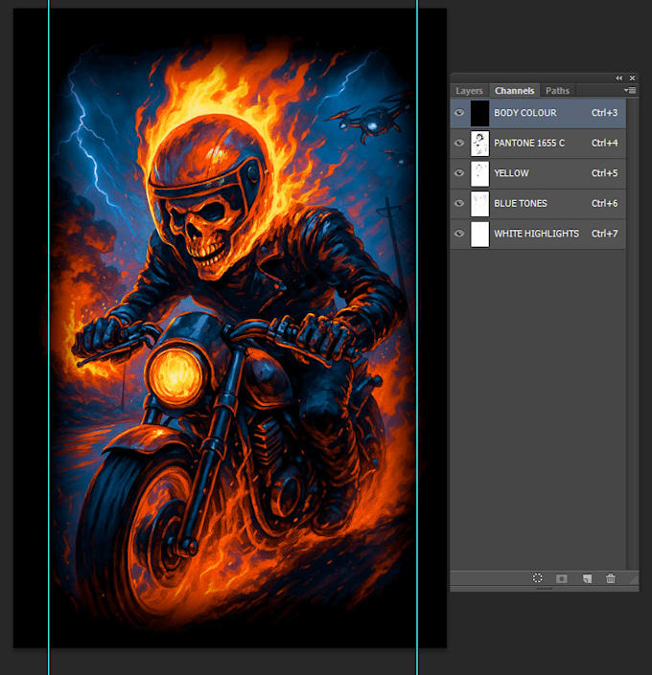Click the Ctrl+7 shortcut label
This screenshot has width=652, height=675.
click(x=605, y=234)
